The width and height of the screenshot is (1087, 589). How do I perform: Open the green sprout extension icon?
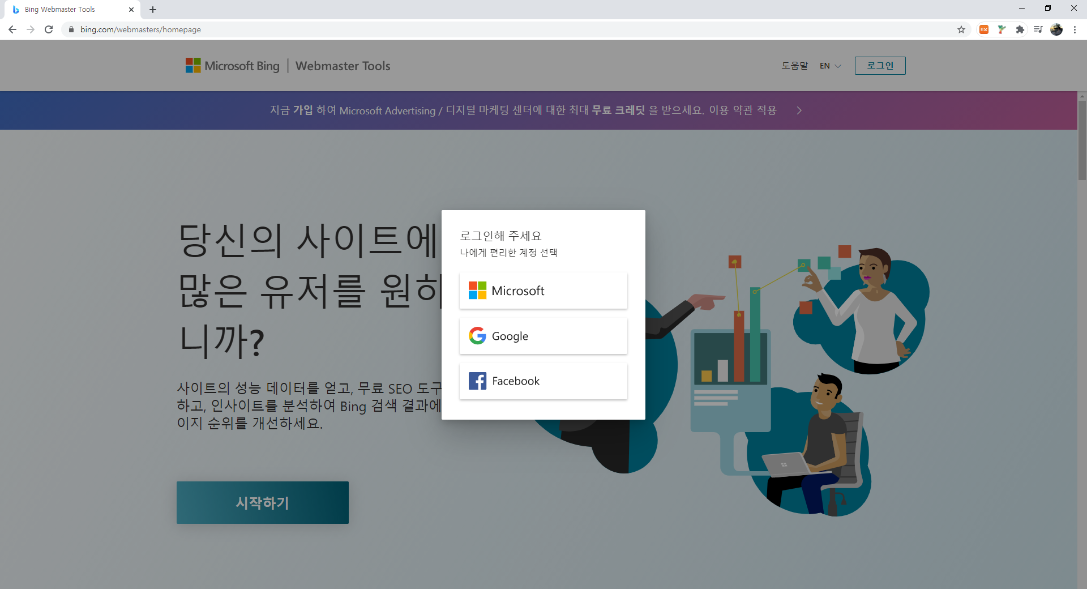click(x=1002, y=29)
